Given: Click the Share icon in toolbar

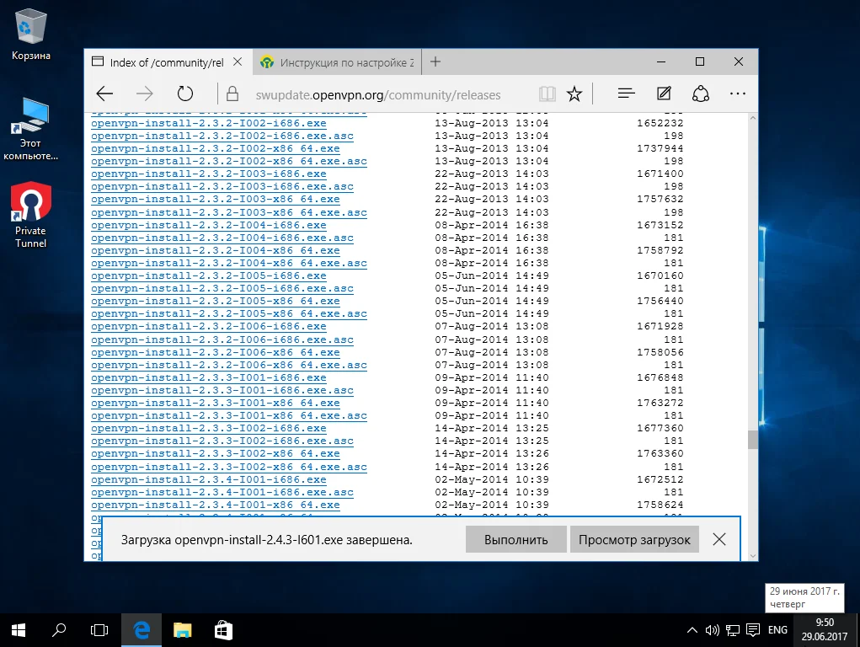Looking at the screenshot, I should click(701, 94).
